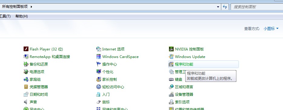Open the 操作中心 flag icon
283x110 pixels.
click(99, 64)
